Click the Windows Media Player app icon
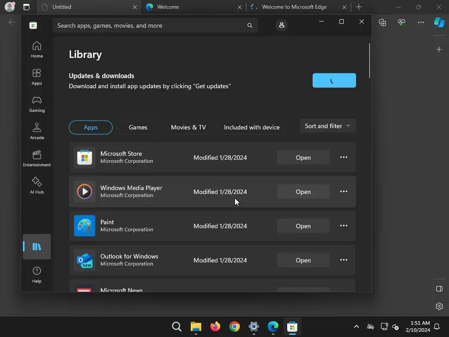449x337 pixels. click(85, 191)
